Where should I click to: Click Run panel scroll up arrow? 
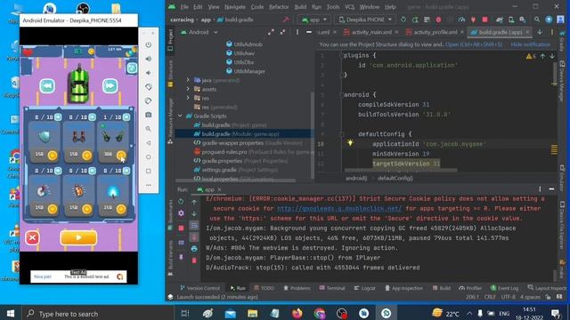(x=194, y=202)
